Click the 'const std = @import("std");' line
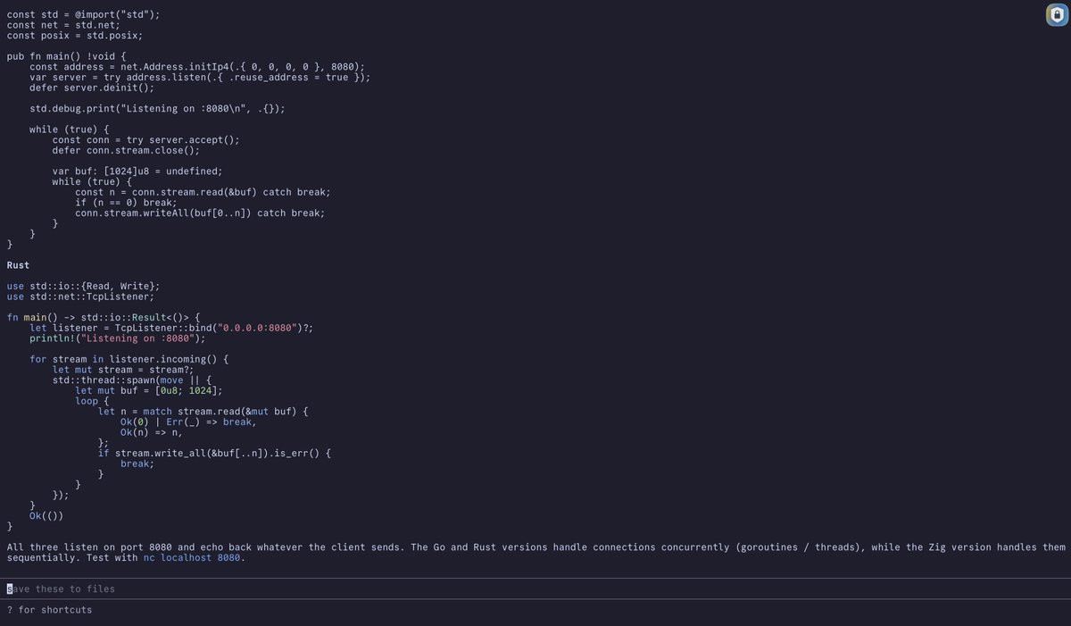 click(x=84, y=15)
